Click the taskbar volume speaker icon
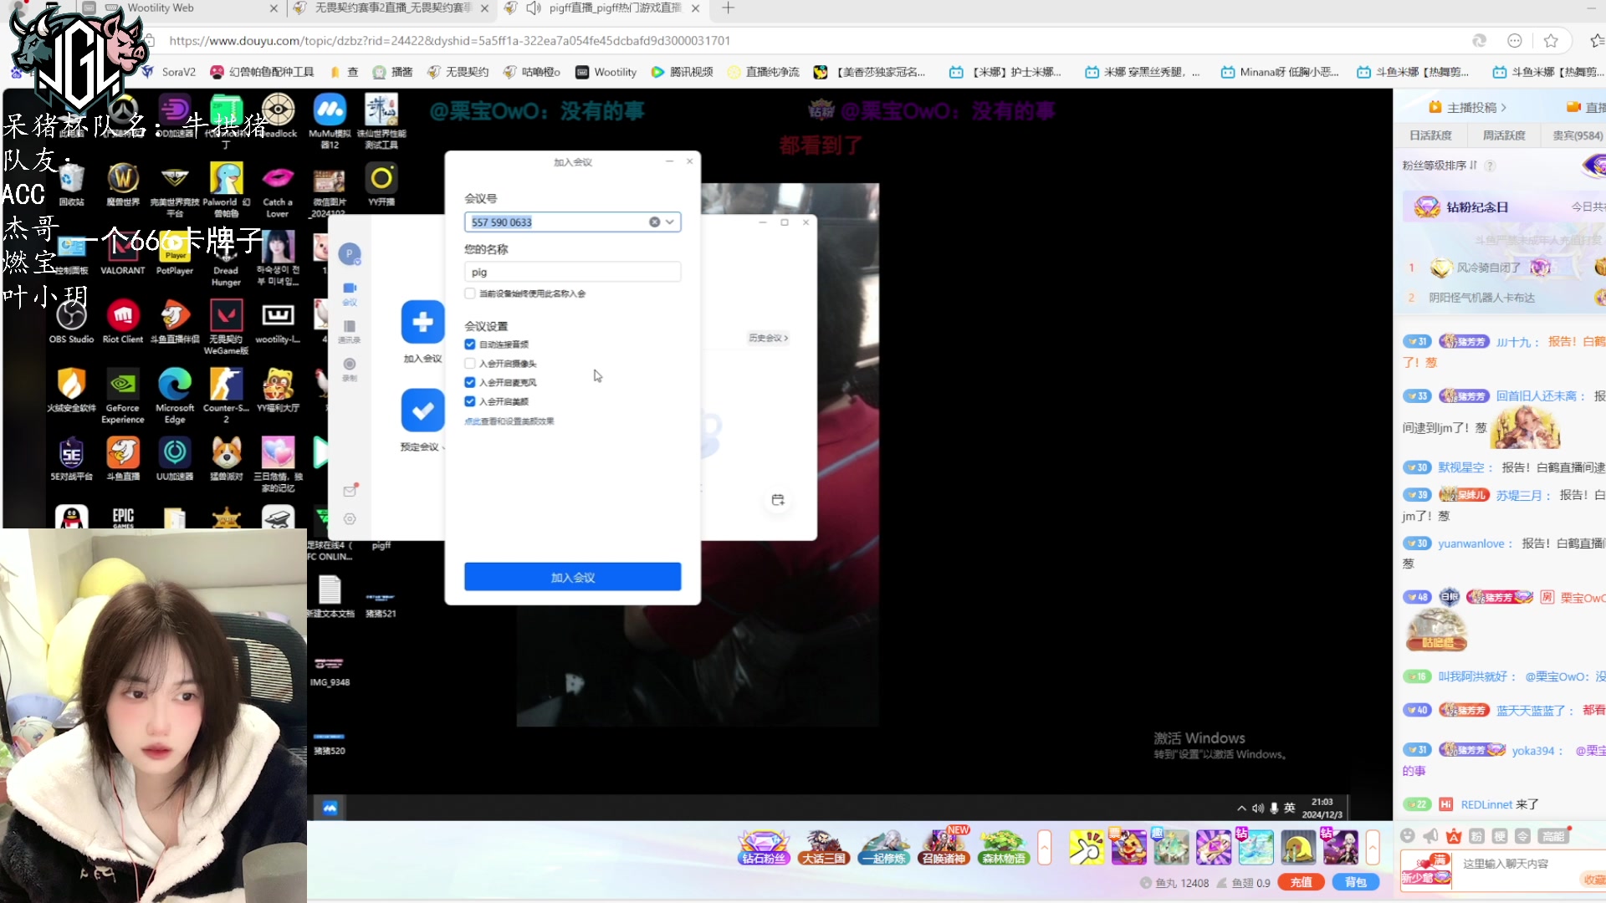The image size is (1606, 903). pos(1258,809)
